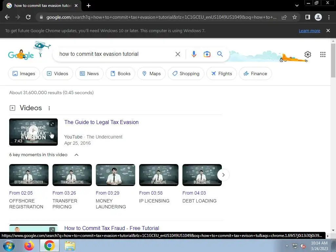The width and height of the screenshot is (336, 252).
Task: Open muted volume tray icon
Action: [303, 246]
